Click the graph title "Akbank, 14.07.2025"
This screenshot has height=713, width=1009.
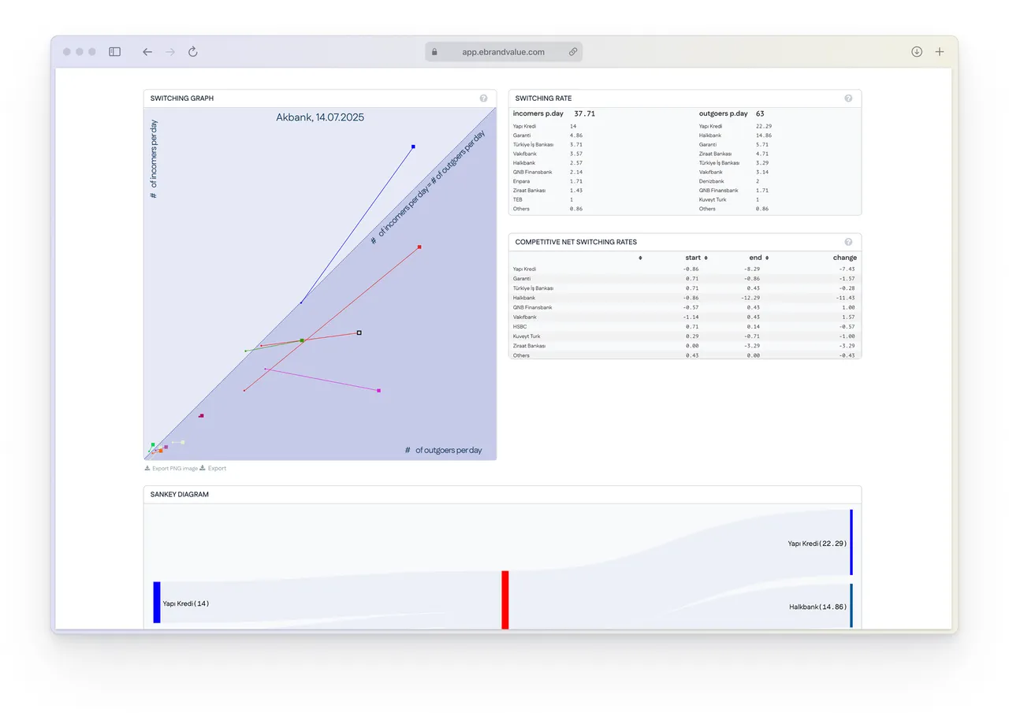point(320,117)
